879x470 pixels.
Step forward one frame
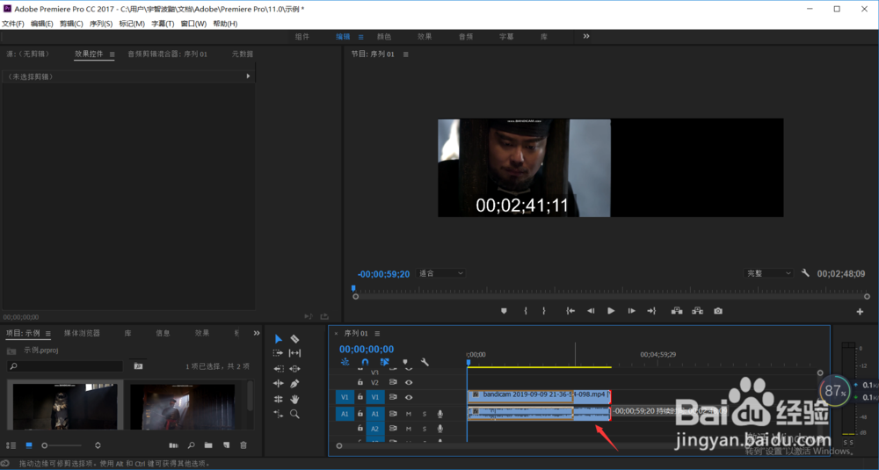pos(631,311)
